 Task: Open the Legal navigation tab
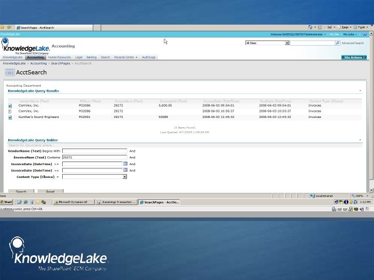(x=79, y=57)
